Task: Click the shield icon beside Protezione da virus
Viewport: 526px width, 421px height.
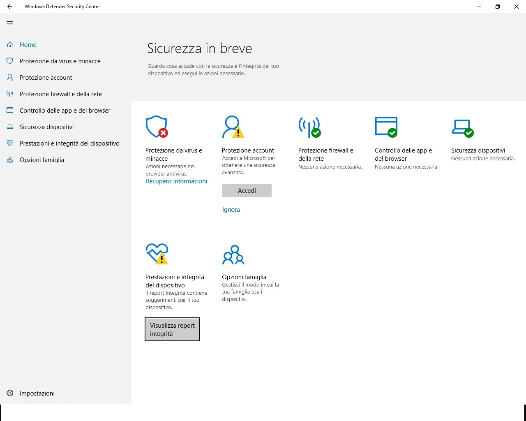Action: (10, 61)
